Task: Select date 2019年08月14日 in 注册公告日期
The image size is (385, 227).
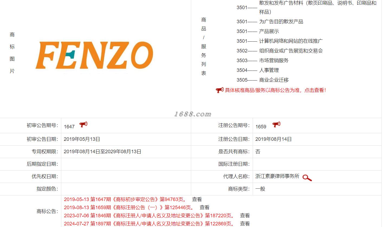Action: [x=274, y=139]
